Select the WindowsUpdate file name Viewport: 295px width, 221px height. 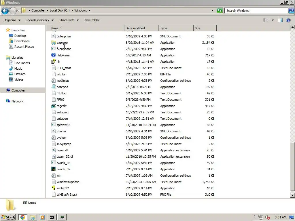tap(68, 182)
